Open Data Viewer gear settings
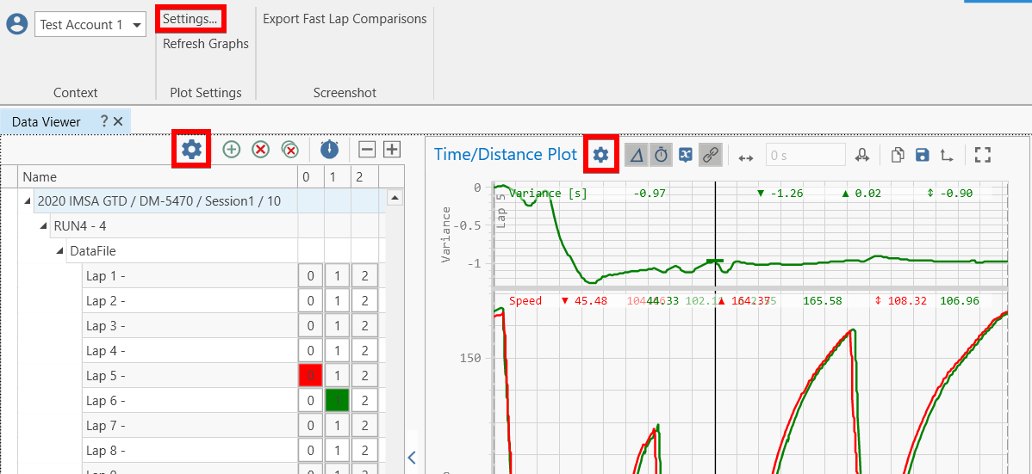1032x474 pixels. coord(191,150)
